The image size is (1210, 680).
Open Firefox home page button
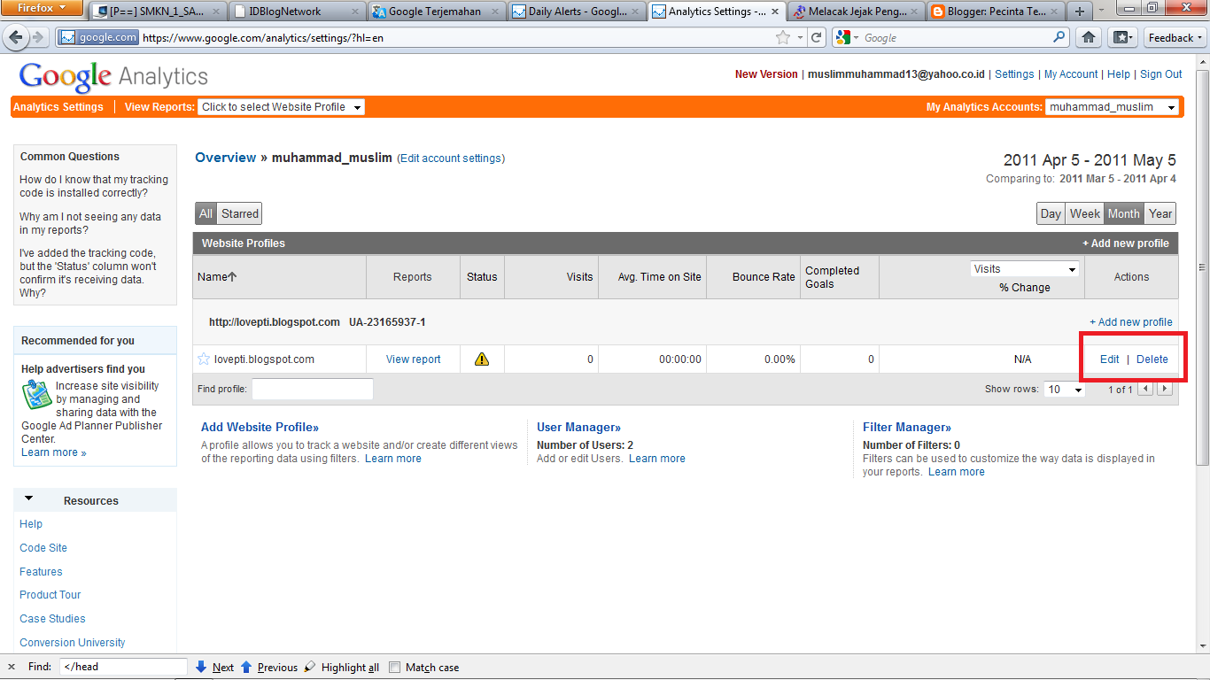pyautogui.click(x=1088, y=37)
